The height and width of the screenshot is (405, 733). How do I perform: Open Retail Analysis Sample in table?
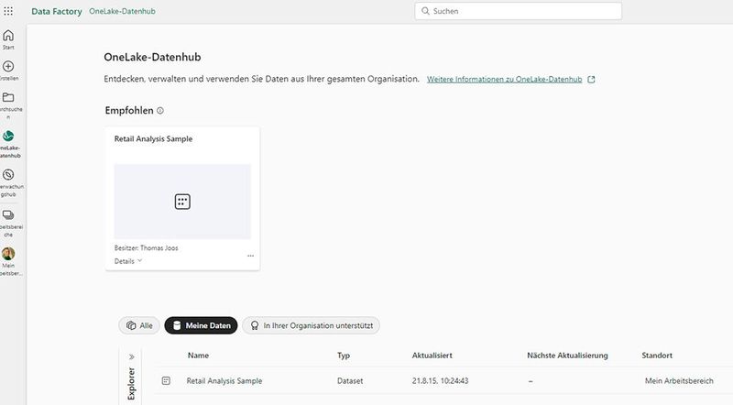pos(224,380)
